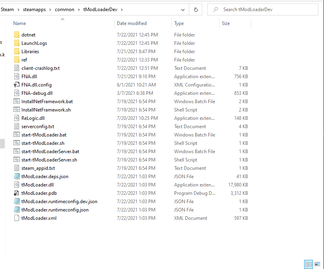Click the FNA.dll file icon

point(17,76)
